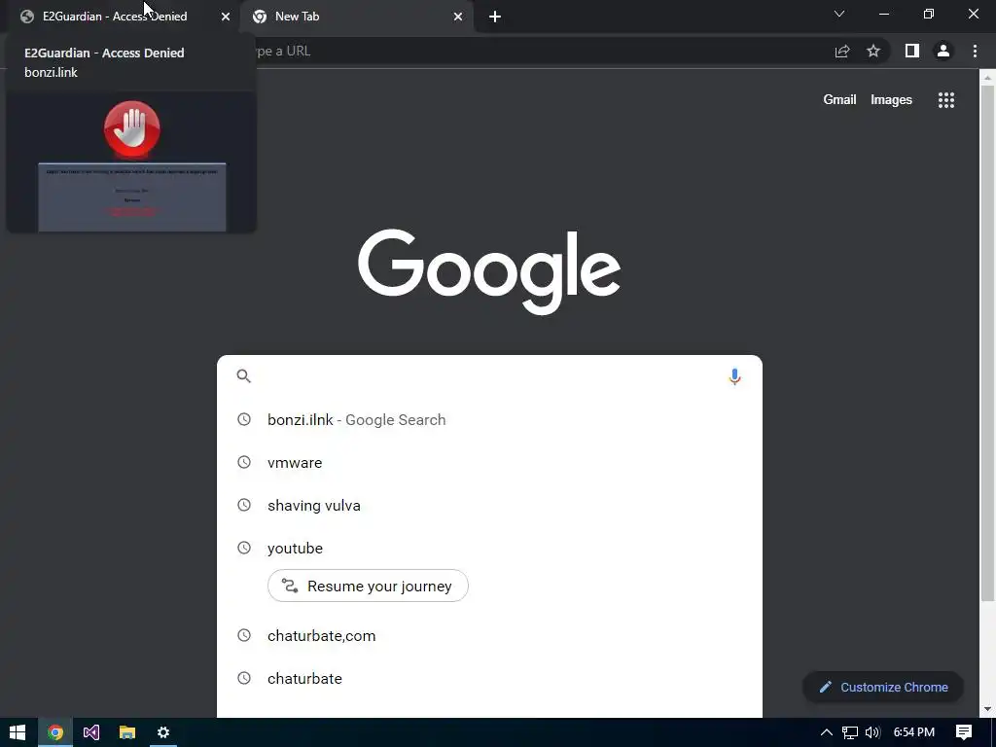Open the 6:54 PM clock
The width and height of the screenshot is (996, 747).
914,732
